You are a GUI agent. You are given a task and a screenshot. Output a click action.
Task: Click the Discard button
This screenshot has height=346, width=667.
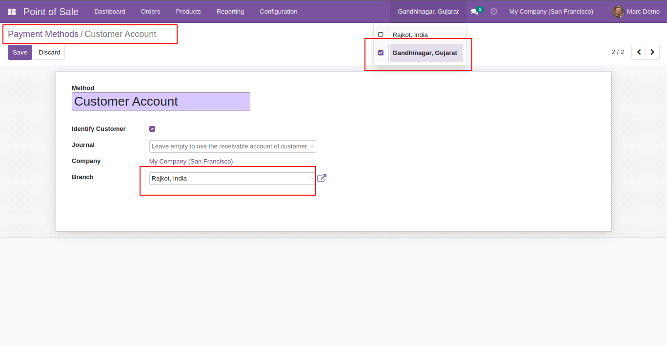pos(49,52)
